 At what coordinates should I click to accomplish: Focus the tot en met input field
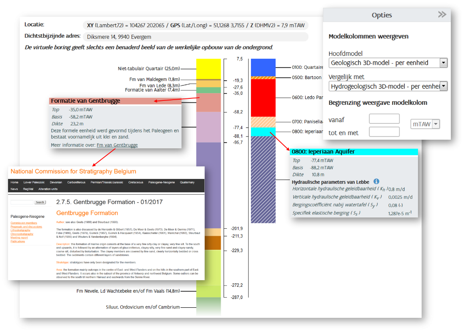click(384, 132)
